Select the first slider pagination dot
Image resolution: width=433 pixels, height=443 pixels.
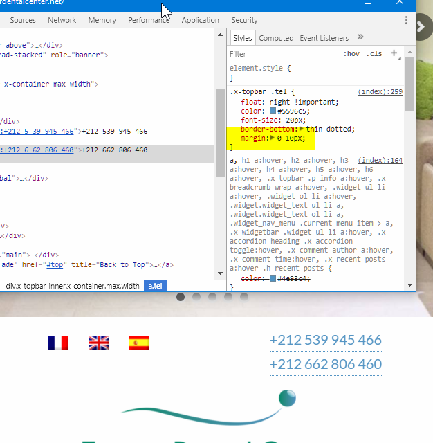click(x=181, y=297)
